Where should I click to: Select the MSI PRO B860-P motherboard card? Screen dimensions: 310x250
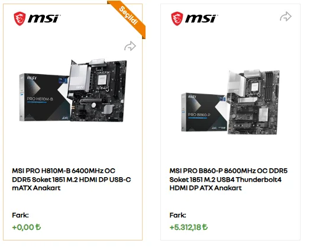[x=230, y=122]
